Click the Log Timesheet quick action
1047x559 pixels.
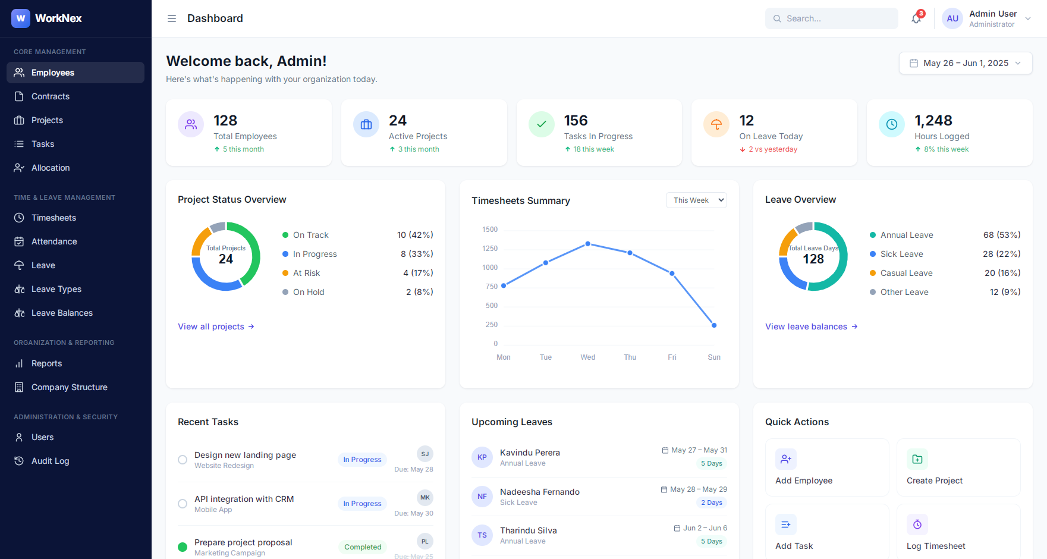pos(958,532)
